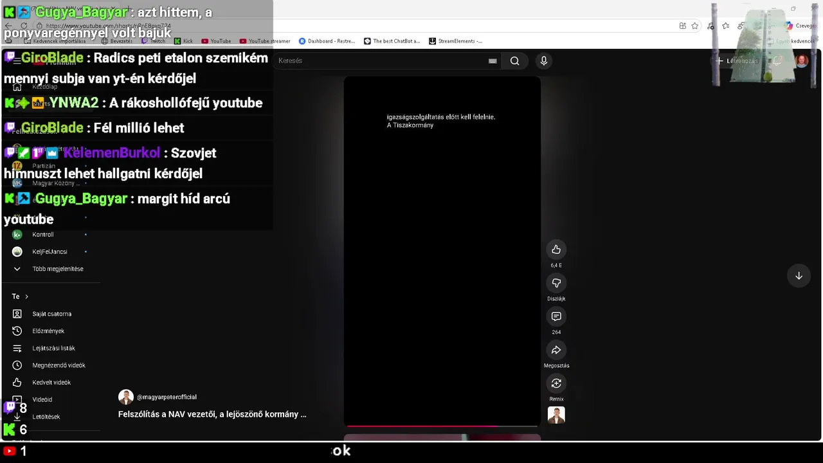Viewport: 823px width, 463px height.
Task: Open the Dashboard - Restre... bookmark
Action: (x=327, y=41)
